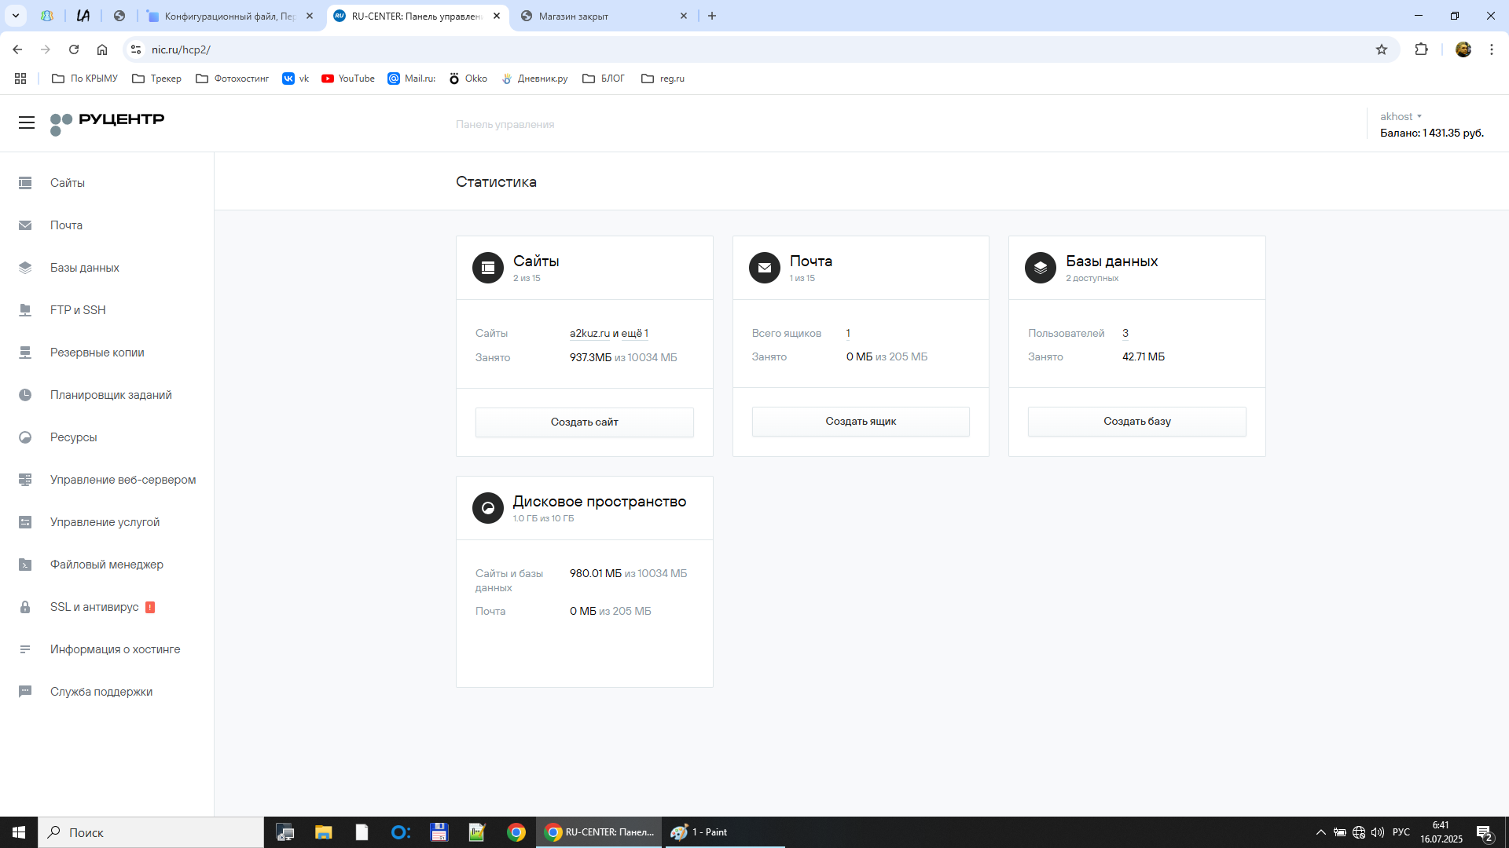Click the Базы данных sidebar icon

[x=25, y=268]
